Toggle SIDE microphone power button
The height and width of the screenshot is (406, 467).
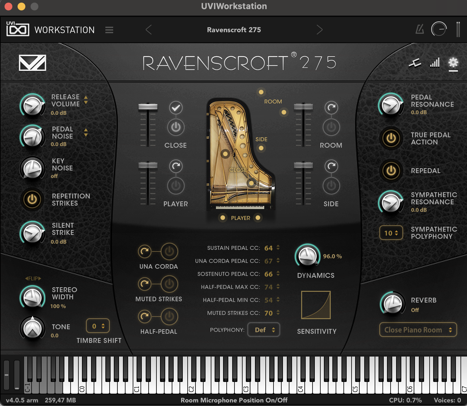coord(331,186)
